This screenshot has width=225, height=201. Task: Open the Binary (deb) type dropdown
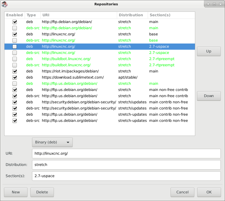pos(52,142)
